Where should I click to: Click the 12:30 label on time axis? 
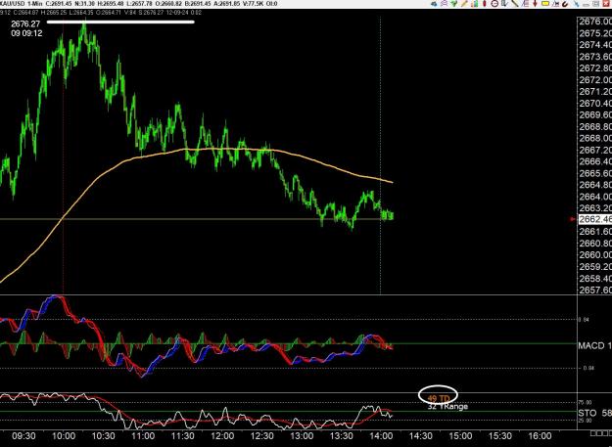(261, 435)
